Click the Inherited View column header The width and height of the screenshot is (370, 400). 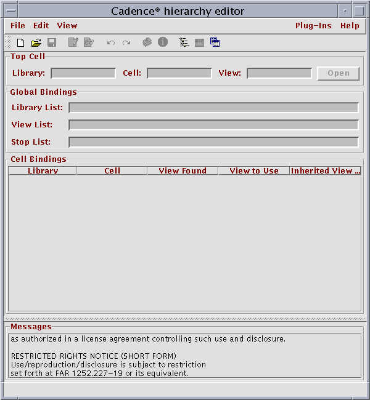(x=326, y=171)
